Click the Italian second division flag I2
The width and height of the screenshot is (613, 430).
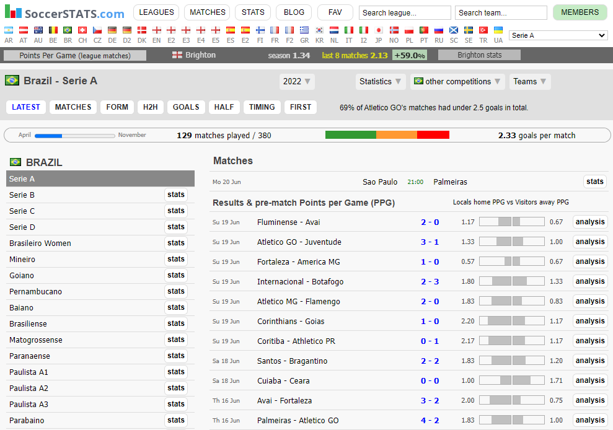point(364,30)
